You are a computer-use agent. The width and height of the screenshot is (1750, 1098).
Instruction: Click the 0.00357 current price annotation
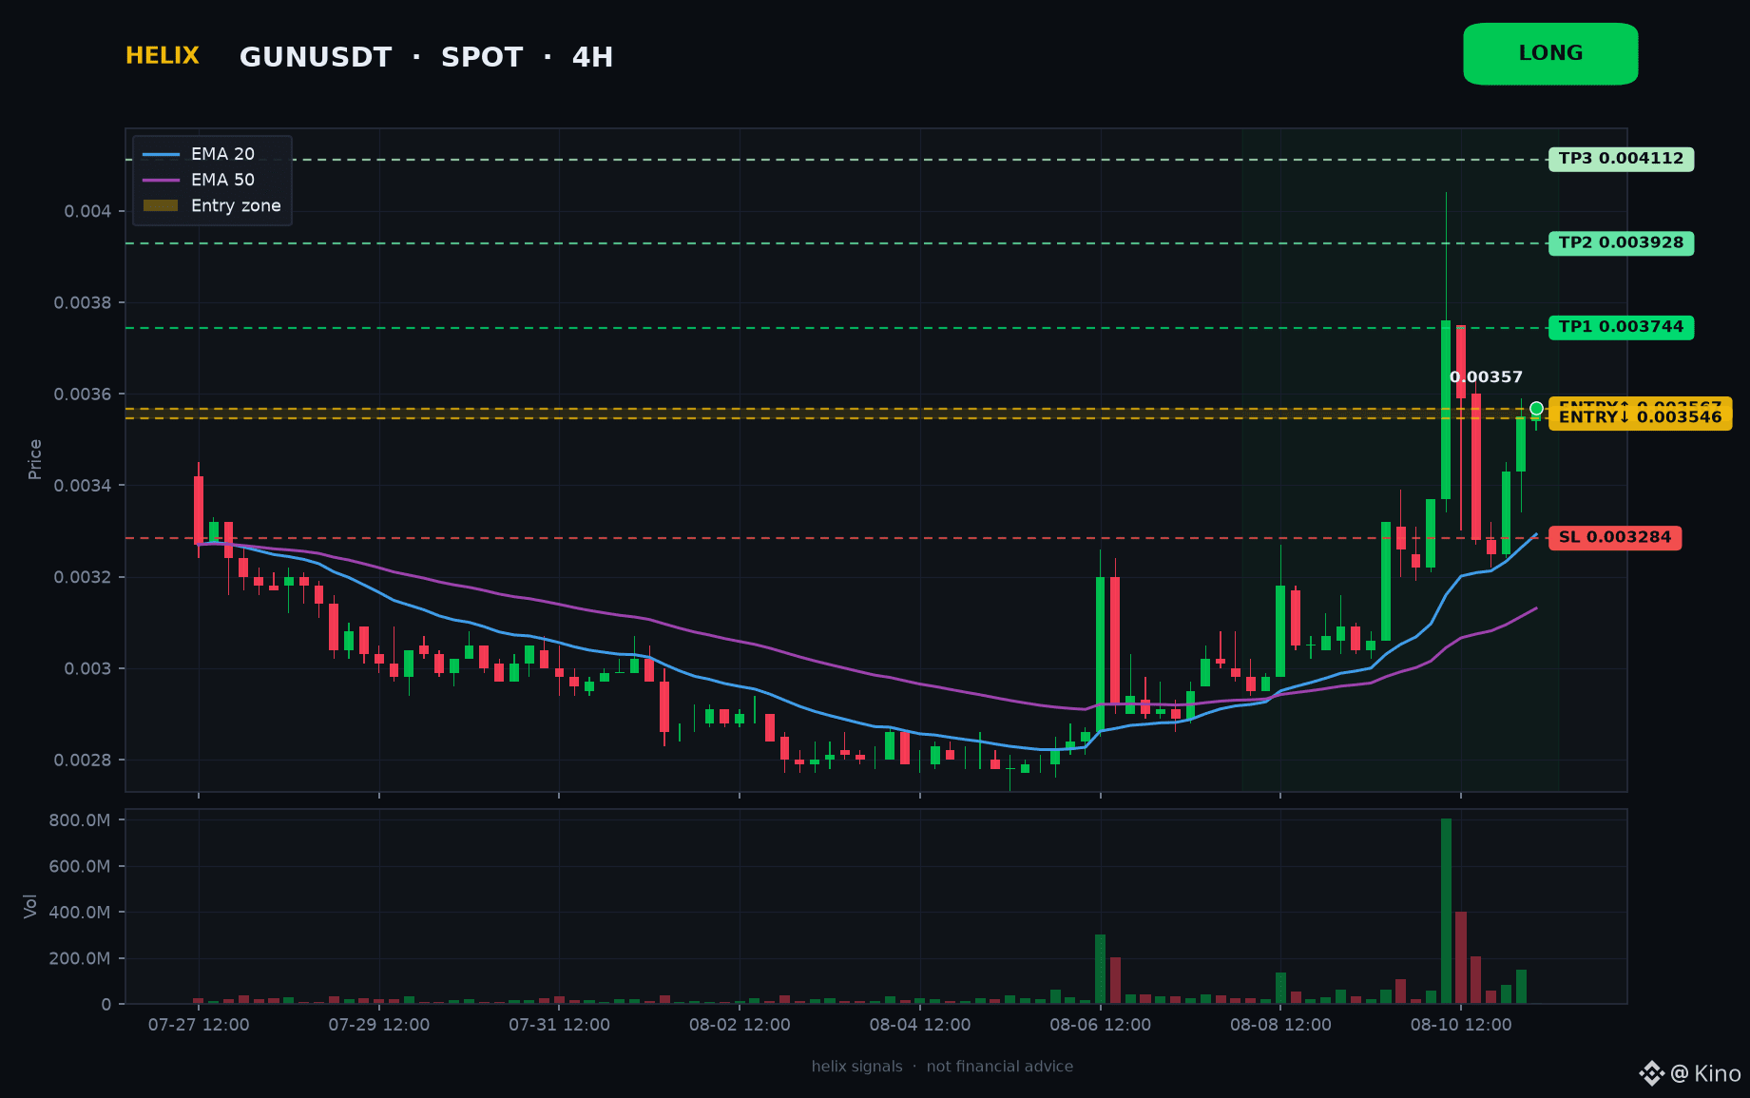1486,377
